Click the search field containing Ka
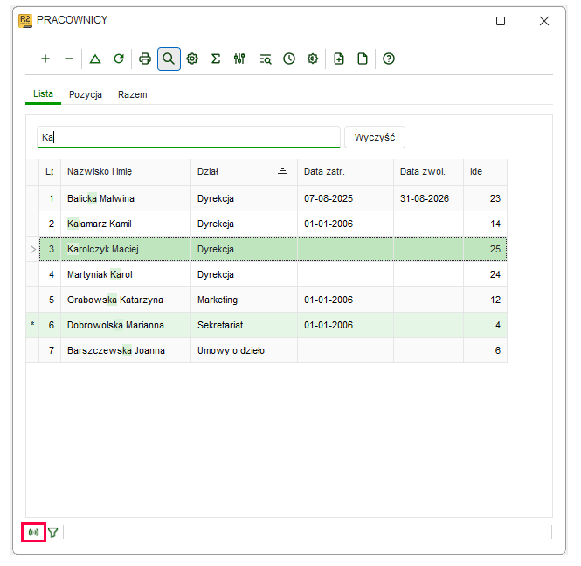The image size is (581, 566). [x=189, y=137]
